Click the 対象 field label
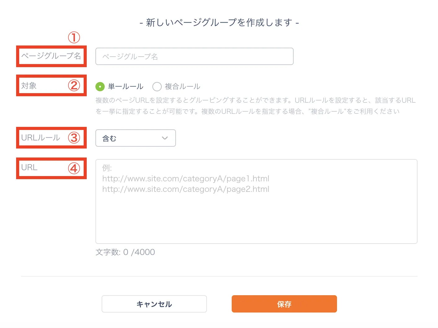 [29, 86]
